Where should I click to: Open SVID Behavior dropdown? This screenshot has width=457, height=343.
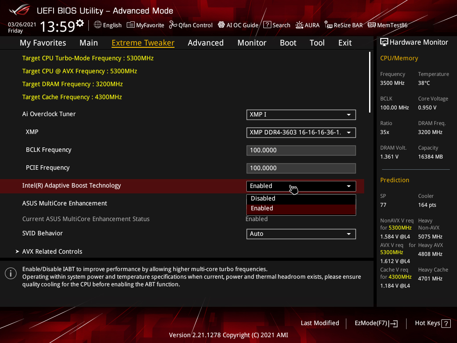point(301,234)
